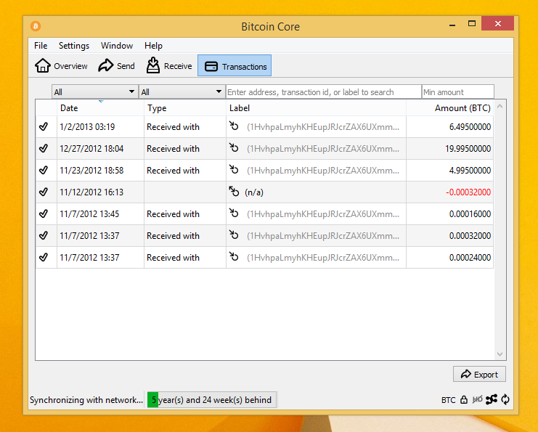Expand the transaction type filter dropdown
This screenshot has height=432, width=538.
(182, 92)
